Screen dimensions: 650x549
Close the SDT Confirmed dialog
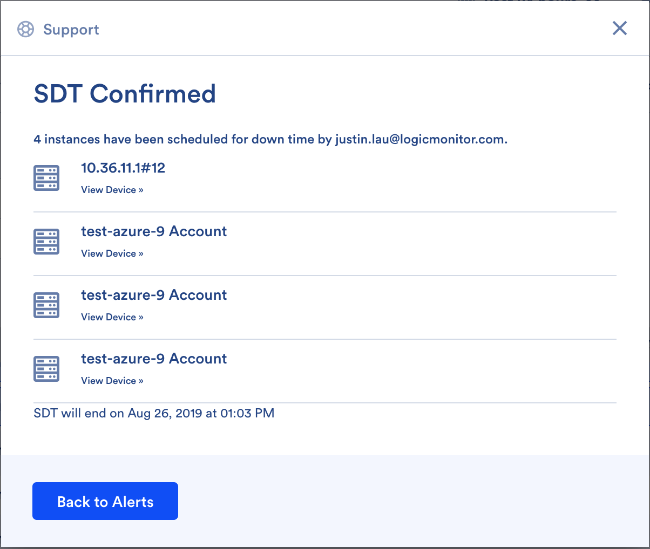pyautogui.click(x=620, y=28)
